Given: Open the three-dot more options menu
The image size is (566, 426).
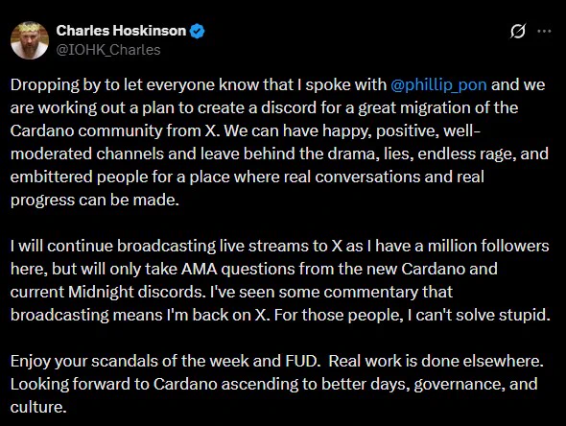Looking at the screenshot, I should [x=544, y=31].
